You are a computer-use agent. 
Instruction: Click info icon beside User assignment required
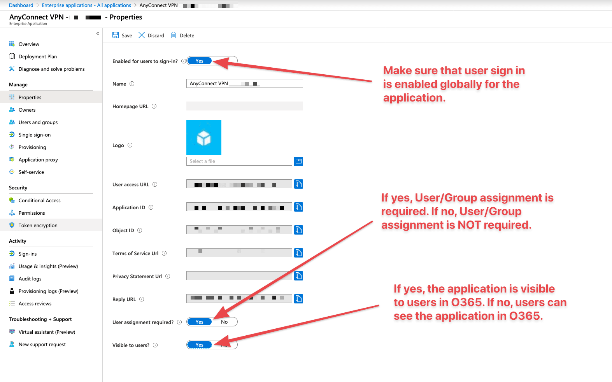[179, 322]
